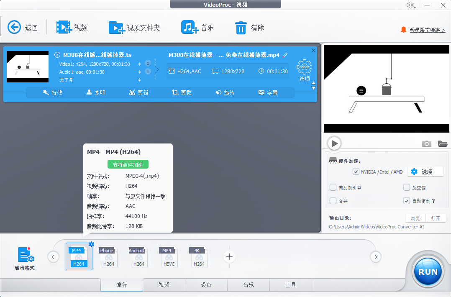Click the source video thumbnail

(x=28, y=67)
